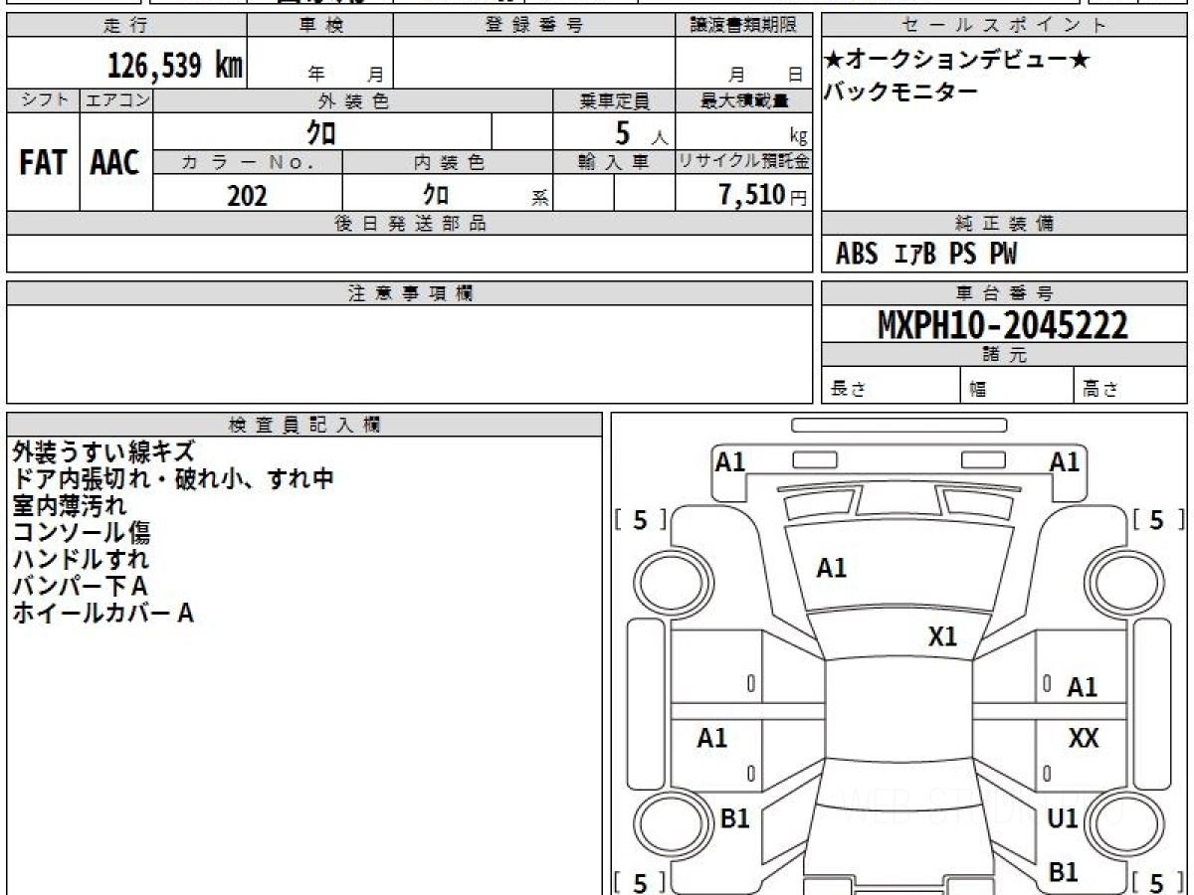Select the 長さ dimension label
Viewport: 1194px width, 895px height.
click(847, 390)
